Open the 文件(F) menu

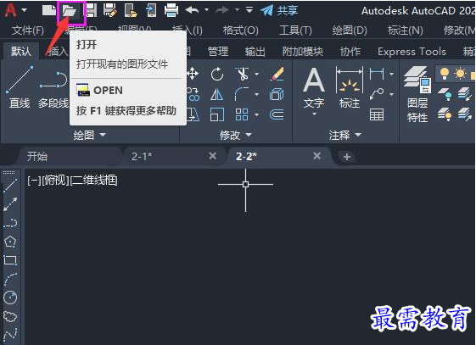click(28, 31)
